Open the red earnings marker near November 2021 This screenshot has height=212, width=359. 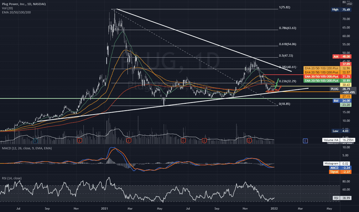click(249, 141)
